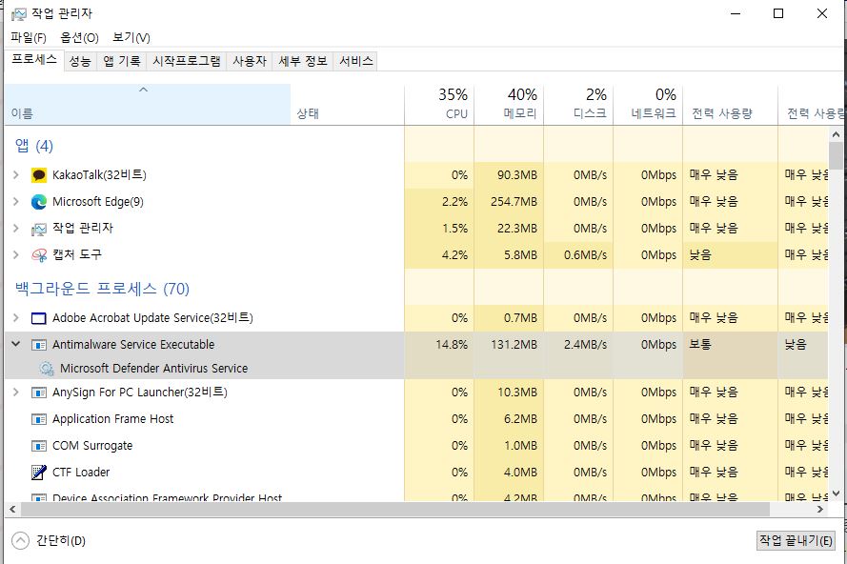Click the vertical scrollbar up arrow
This screenshot has width=847, height=564.
point(836,134)
